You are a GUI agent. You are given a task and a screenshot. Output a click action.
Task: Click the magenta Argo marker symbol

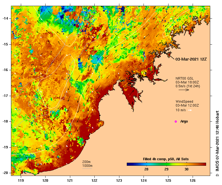(x=176, y=121)
